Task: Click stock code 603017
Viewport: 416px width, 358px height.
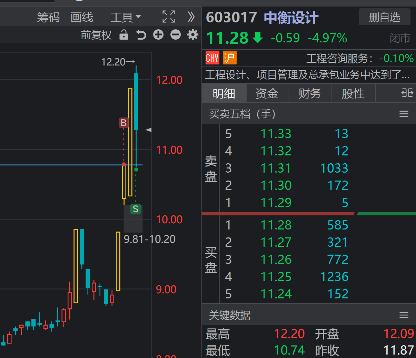Action: [231, 18]
